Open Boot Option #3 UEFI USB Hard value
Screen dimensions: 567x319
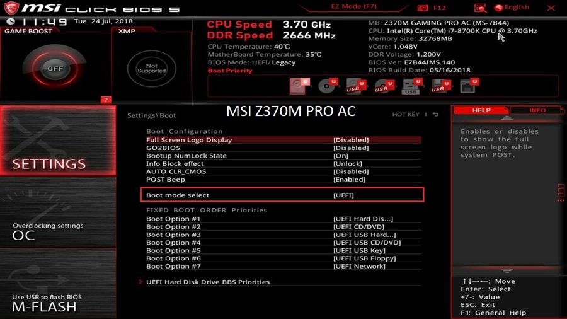point(365,235)
